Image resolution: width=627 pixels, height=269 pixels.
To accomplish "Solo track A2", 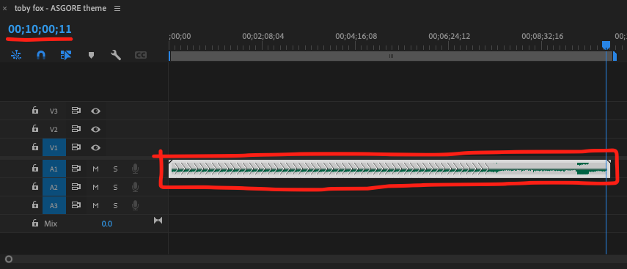I will pyautogui.click(x=116, y=188).
